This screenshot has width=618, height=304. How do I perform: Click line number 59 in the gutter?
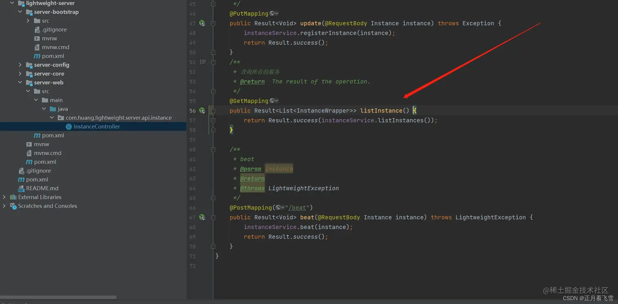click(x=193, y=140)
